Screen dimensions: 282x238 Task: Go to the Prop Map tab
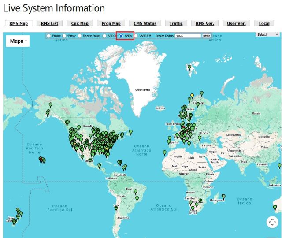click(111, 23)
